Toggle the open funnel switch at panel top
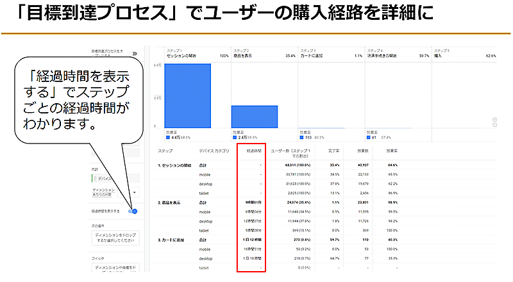This screenshot has width=513, height=282. pyautogui.click(x=135, y=53)
